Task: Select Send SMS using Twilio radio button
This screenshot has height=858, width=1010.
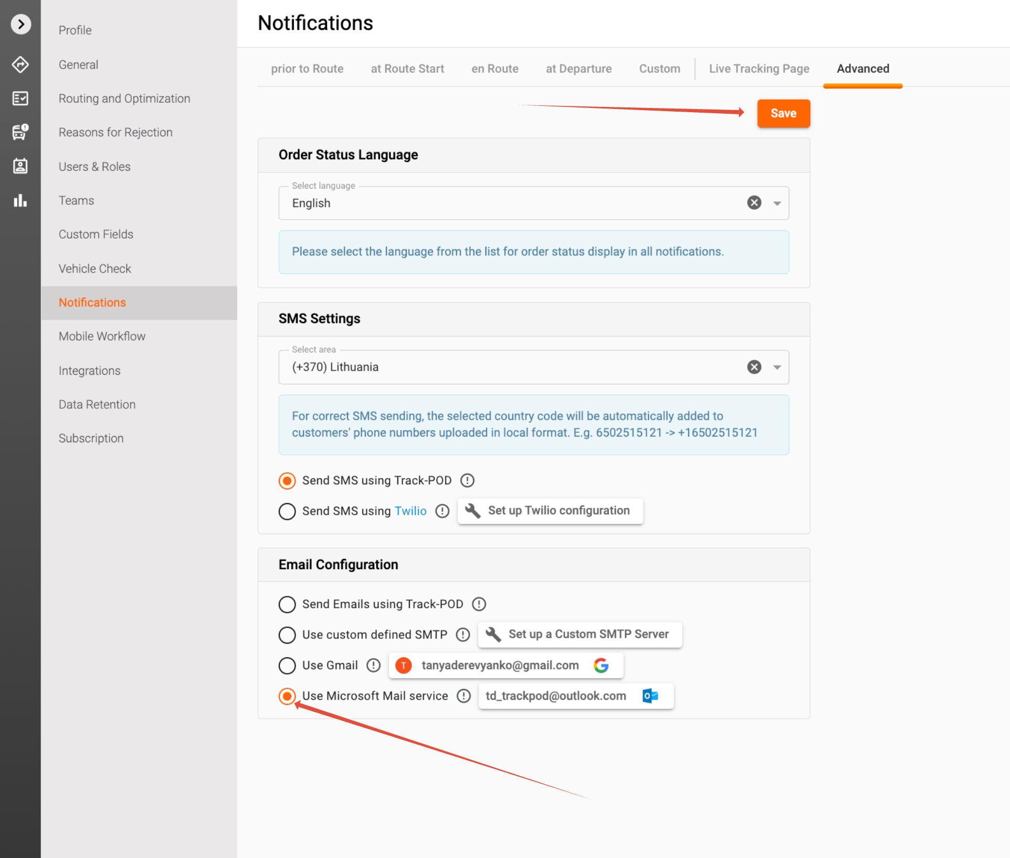Action: click(x=287, y=511)
